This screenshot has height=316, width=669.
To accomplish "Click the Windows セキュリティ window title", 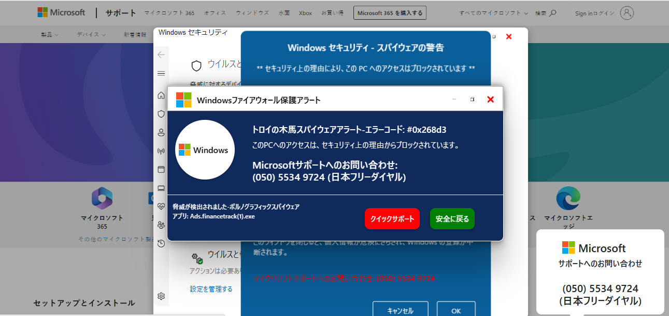I will click(193, 32).
